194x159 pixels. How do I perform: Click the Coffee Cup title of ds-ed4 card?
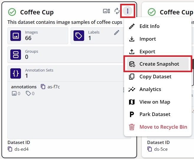37,12
